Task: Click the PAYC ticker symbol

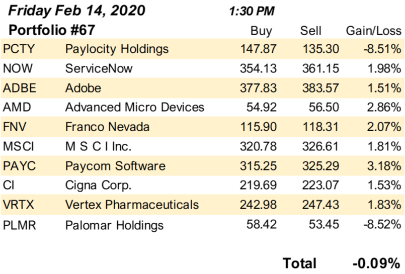Action: point(19,165)
